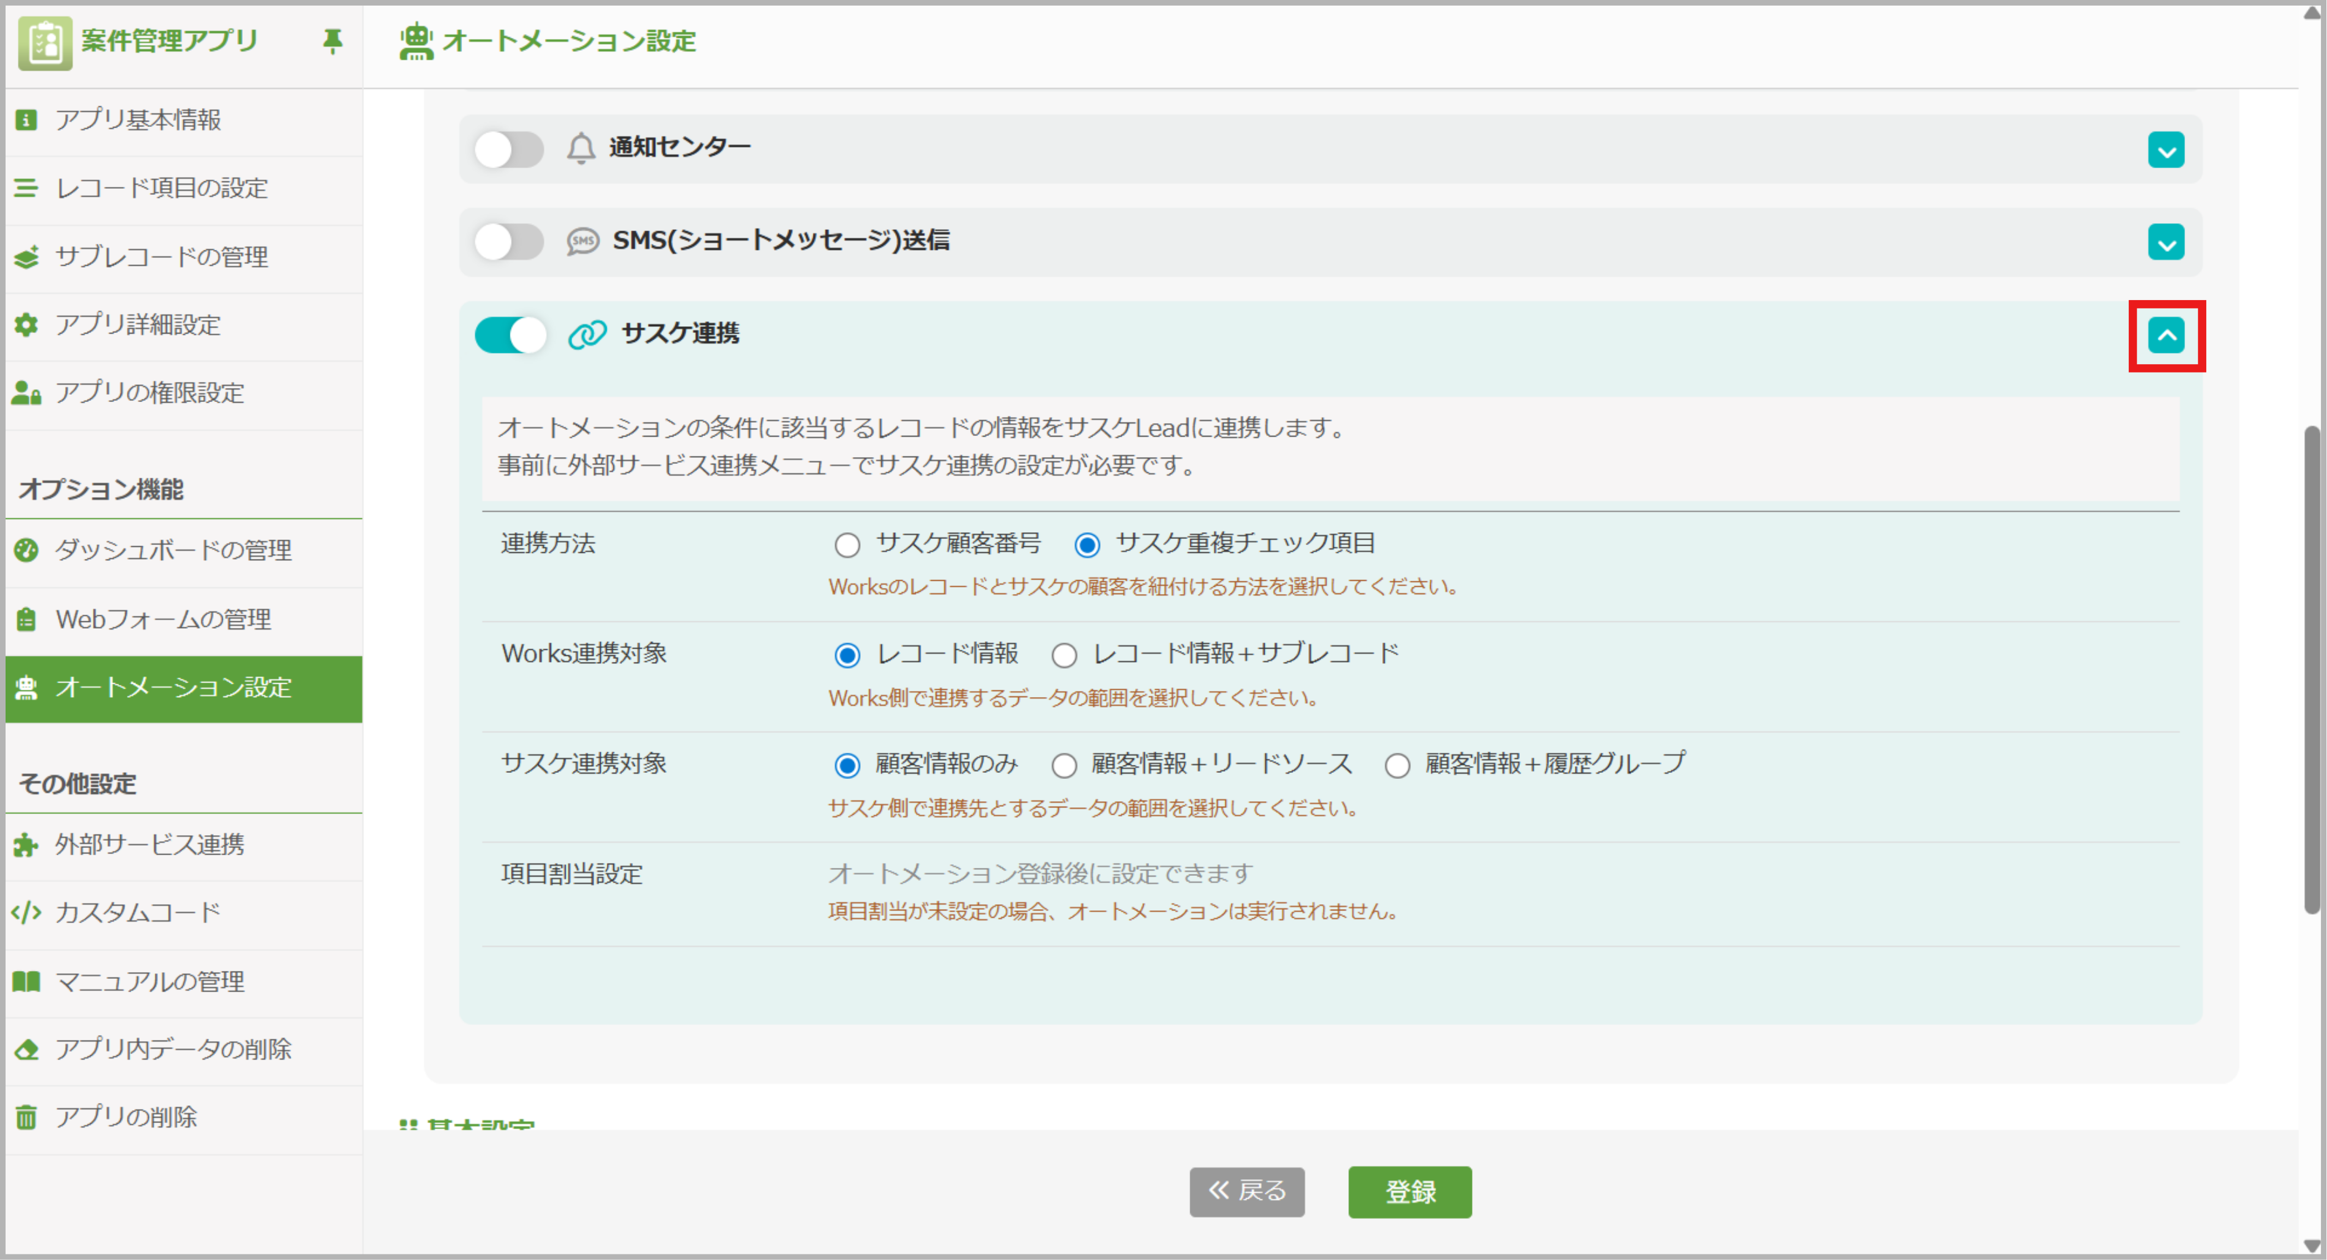
Task: Select レコード情報+サブレコード radio option
Action: click(x=1063, y=656)
